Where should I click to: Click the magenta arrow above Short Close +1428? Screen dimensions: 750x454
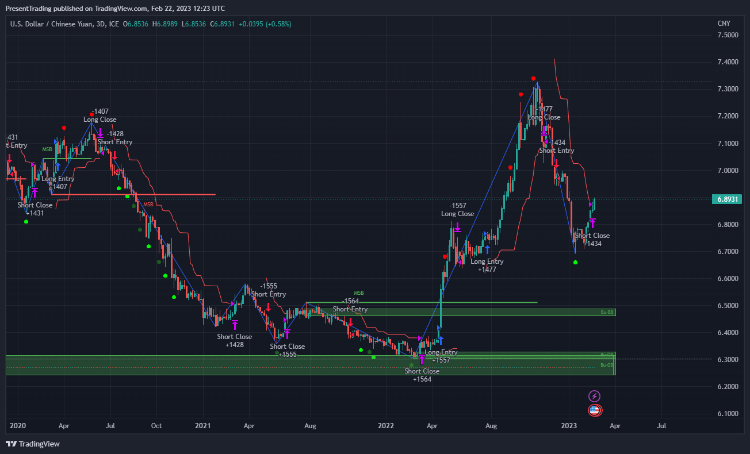235,325
